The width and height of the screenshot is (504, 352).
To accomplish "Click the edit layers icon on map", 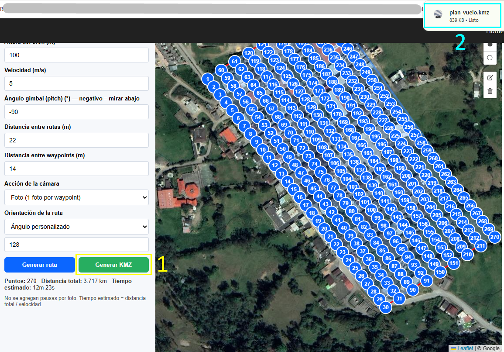I will (490, 78).
